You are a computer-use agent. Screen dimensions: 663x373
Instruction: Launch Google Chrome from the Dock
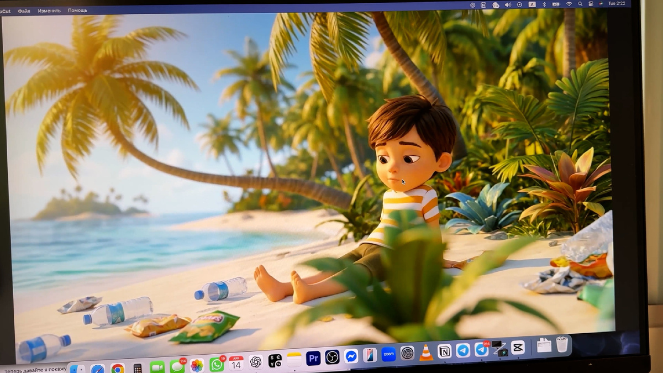(x=117, y=368)
